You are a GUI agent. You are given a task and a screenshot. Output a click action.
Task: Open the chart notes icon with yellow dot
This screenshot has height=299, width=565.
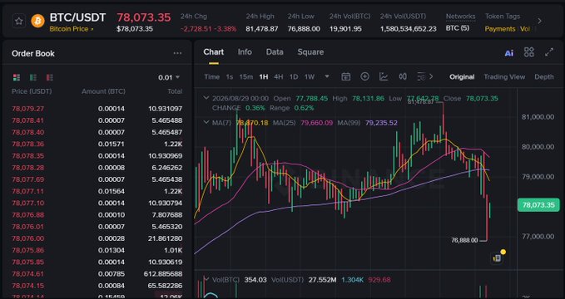click(x=497, y=257)
